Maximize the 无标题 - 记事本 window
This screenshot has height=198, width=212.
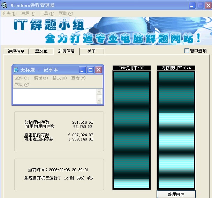90,70
